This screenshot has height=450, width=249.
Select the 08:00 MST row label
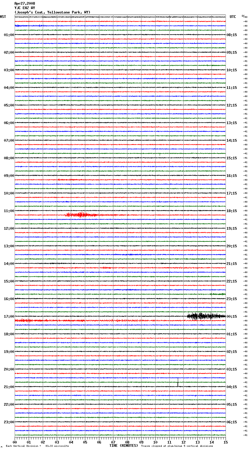[9, 158]
